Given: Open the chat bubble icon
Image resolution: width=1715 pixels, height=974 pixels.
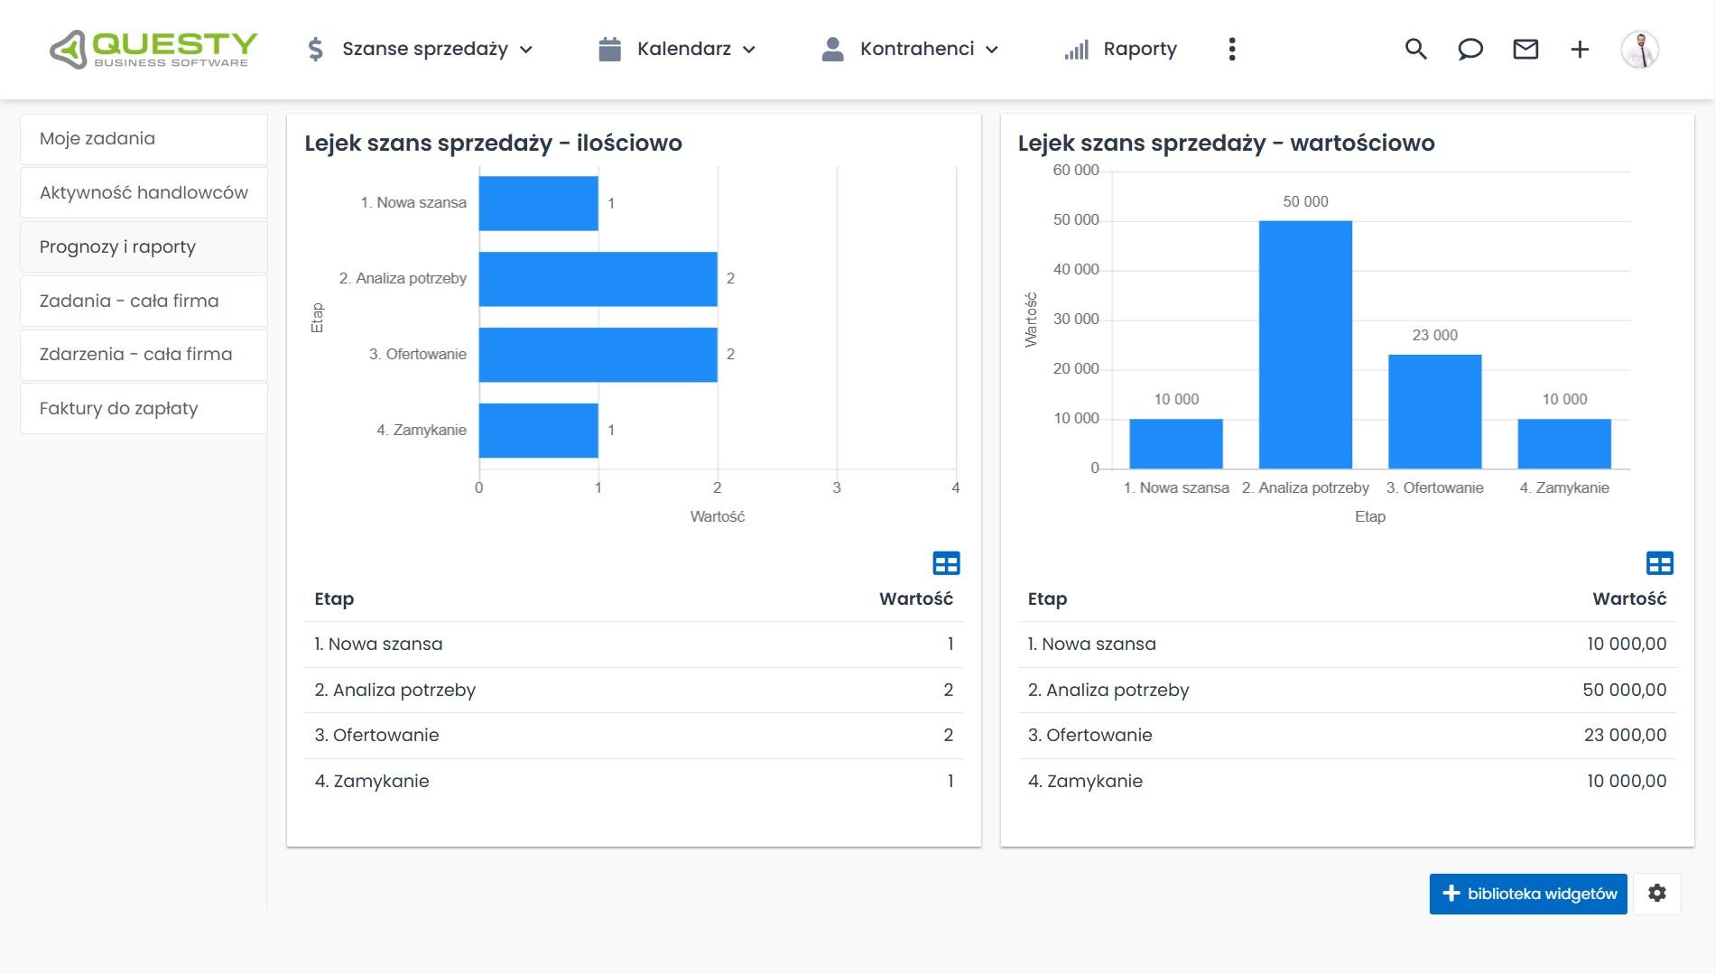Looking at the screenshot, I should point(1470,49).
